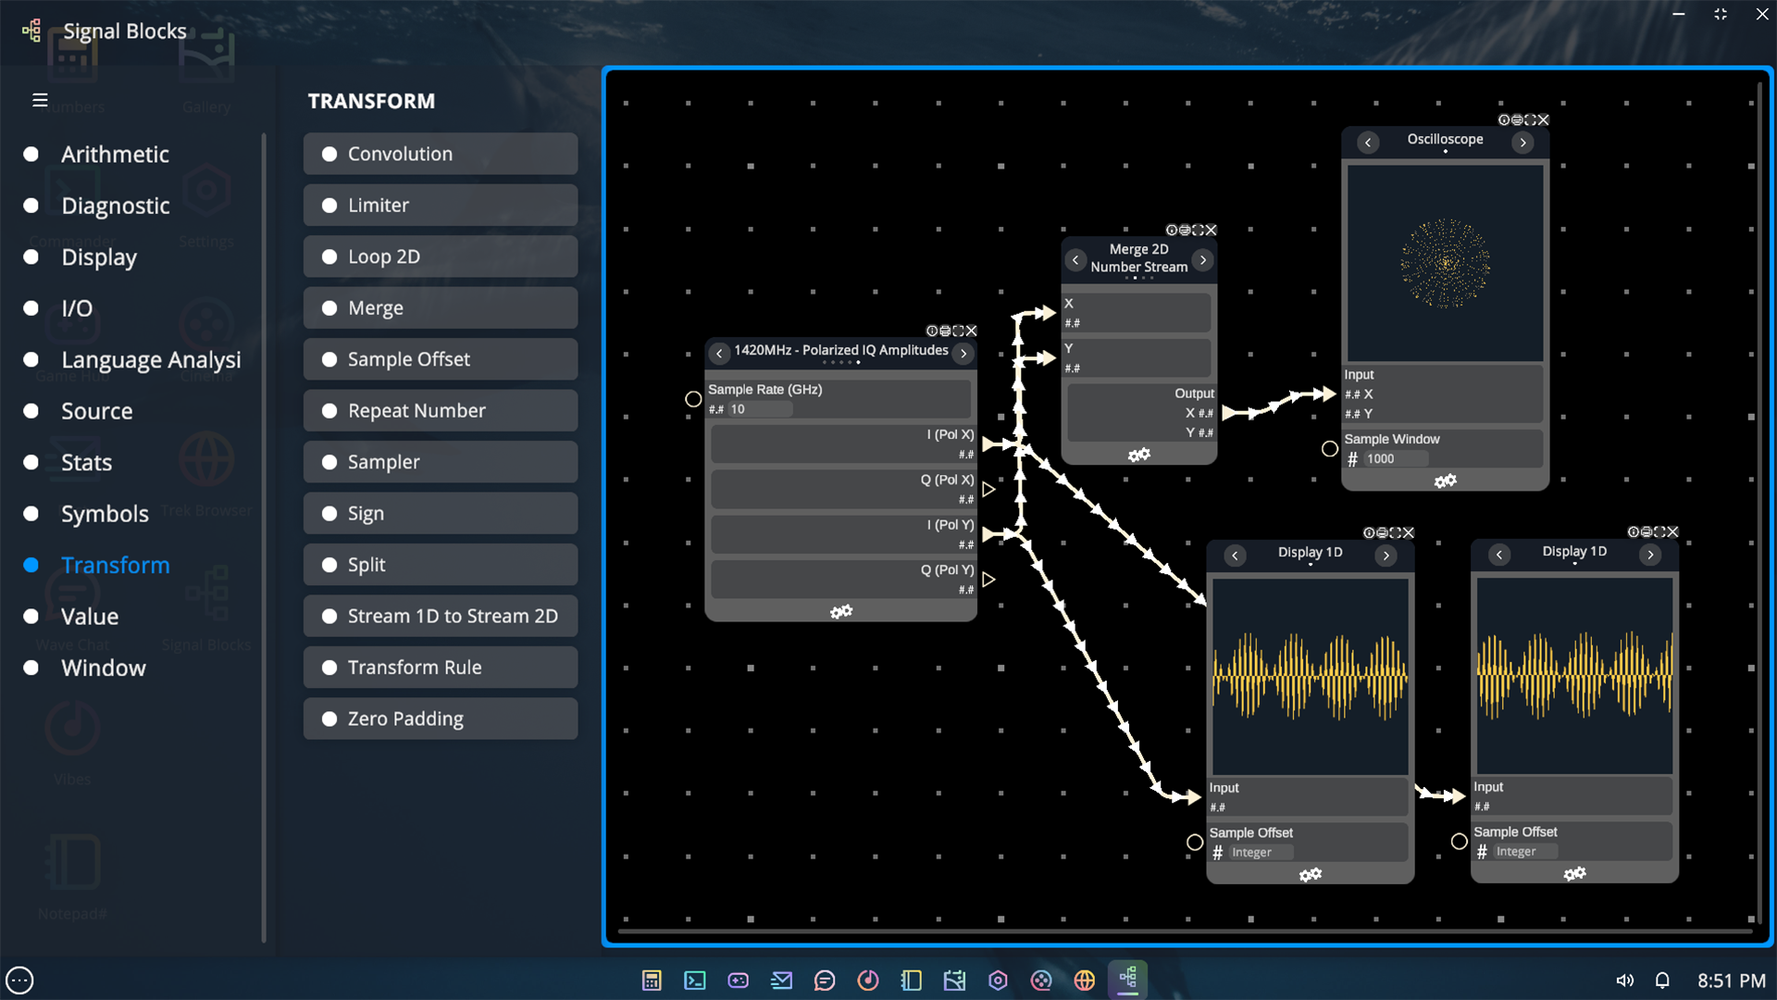Image resolution: width=1777 pixels, height=1000 pixels.
Task: Click the Stream 1D to Stream 2D entry
Action: [x=440, y=616]
